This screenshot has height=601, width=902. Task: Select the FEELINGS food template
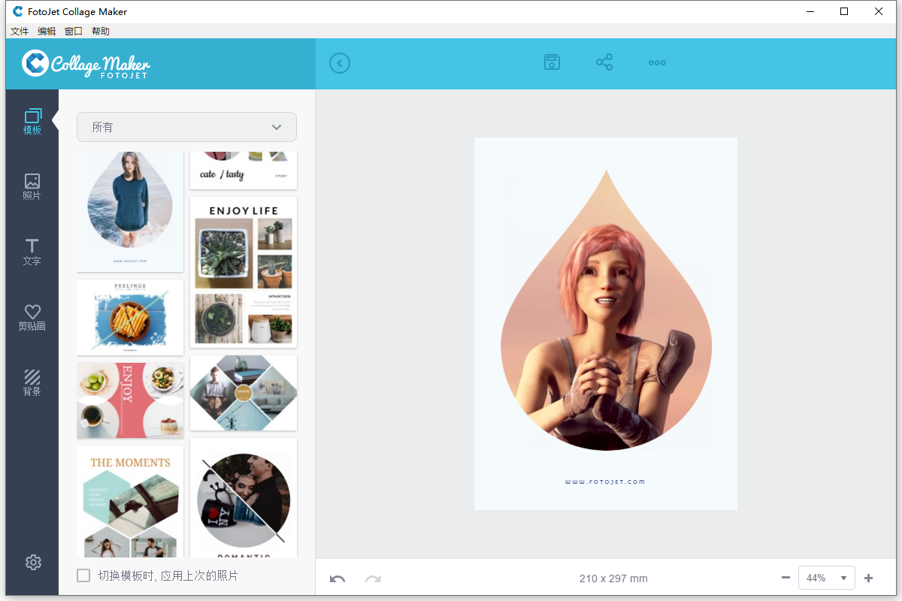(x=130, y=318)
